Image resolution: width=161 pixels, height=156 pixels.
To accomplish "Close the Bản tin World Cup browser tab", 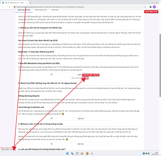I will [x=27, y=3].
